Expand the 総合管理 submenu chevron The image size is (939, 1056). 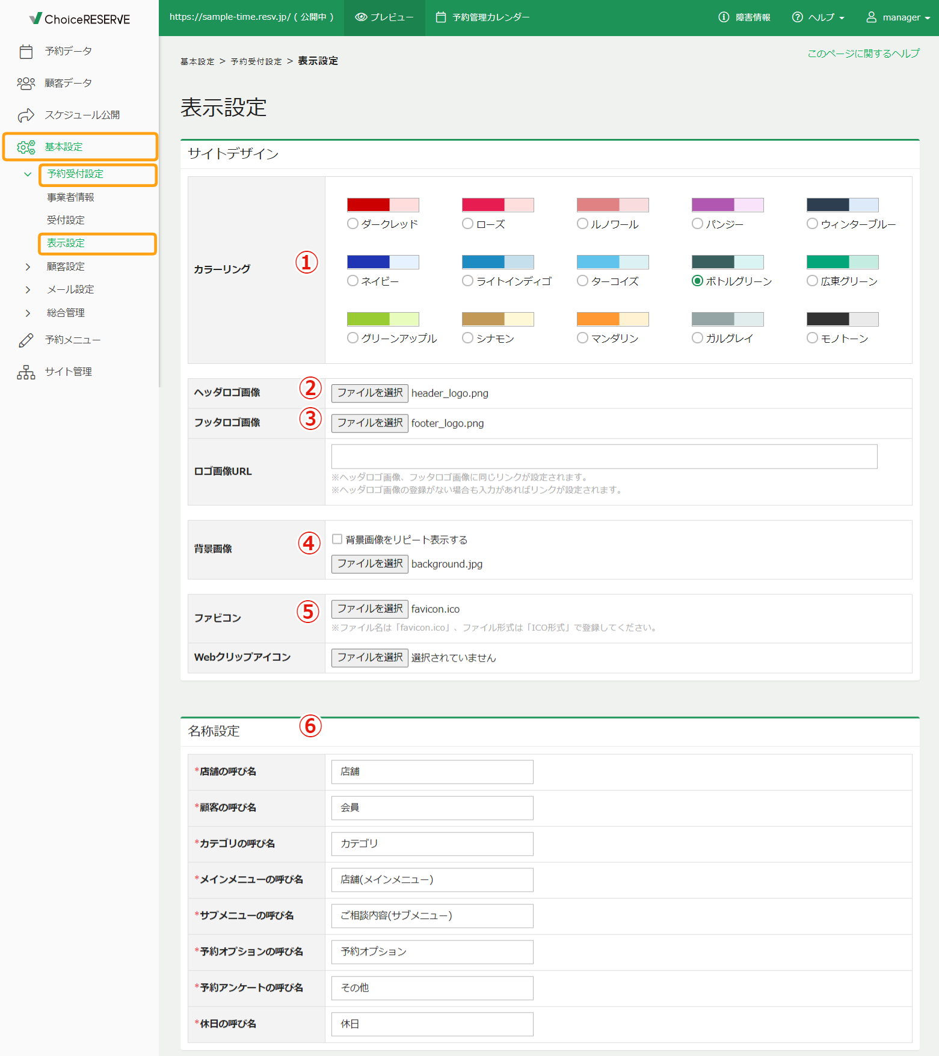coord(28,313)
